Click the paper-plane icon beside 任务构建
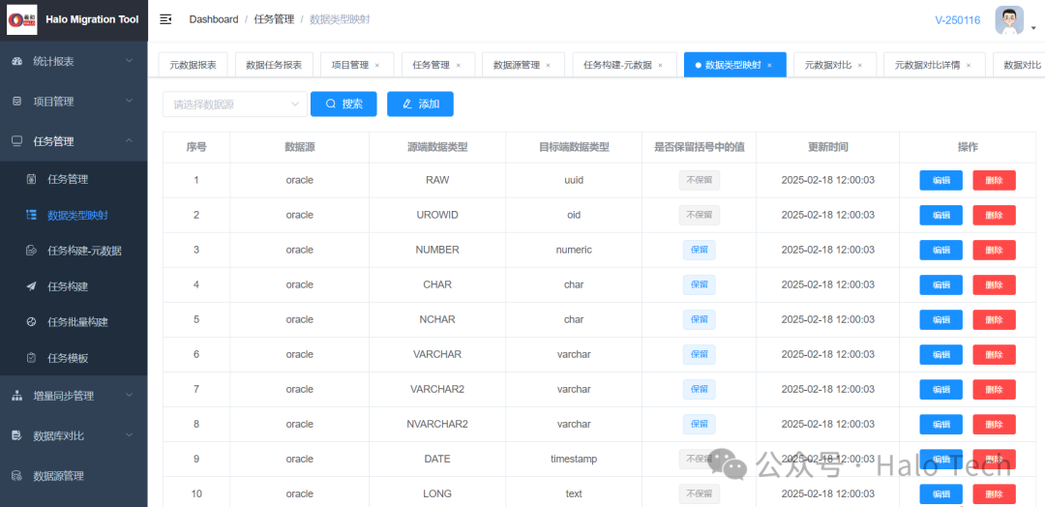 [x=31, y=286]
